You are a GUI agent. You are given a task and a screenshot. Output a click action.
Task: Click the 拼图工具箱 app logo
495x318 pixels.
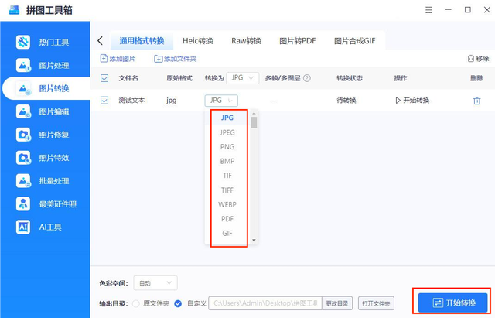coord(15,10)
